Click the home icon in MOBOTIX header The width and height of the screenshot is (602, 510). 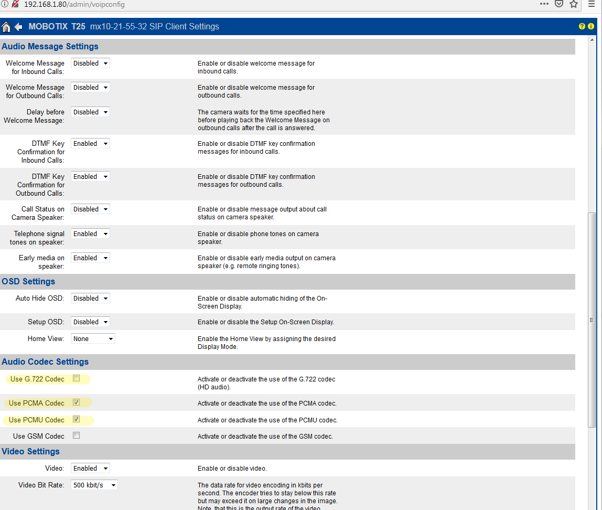click(6, 27)
